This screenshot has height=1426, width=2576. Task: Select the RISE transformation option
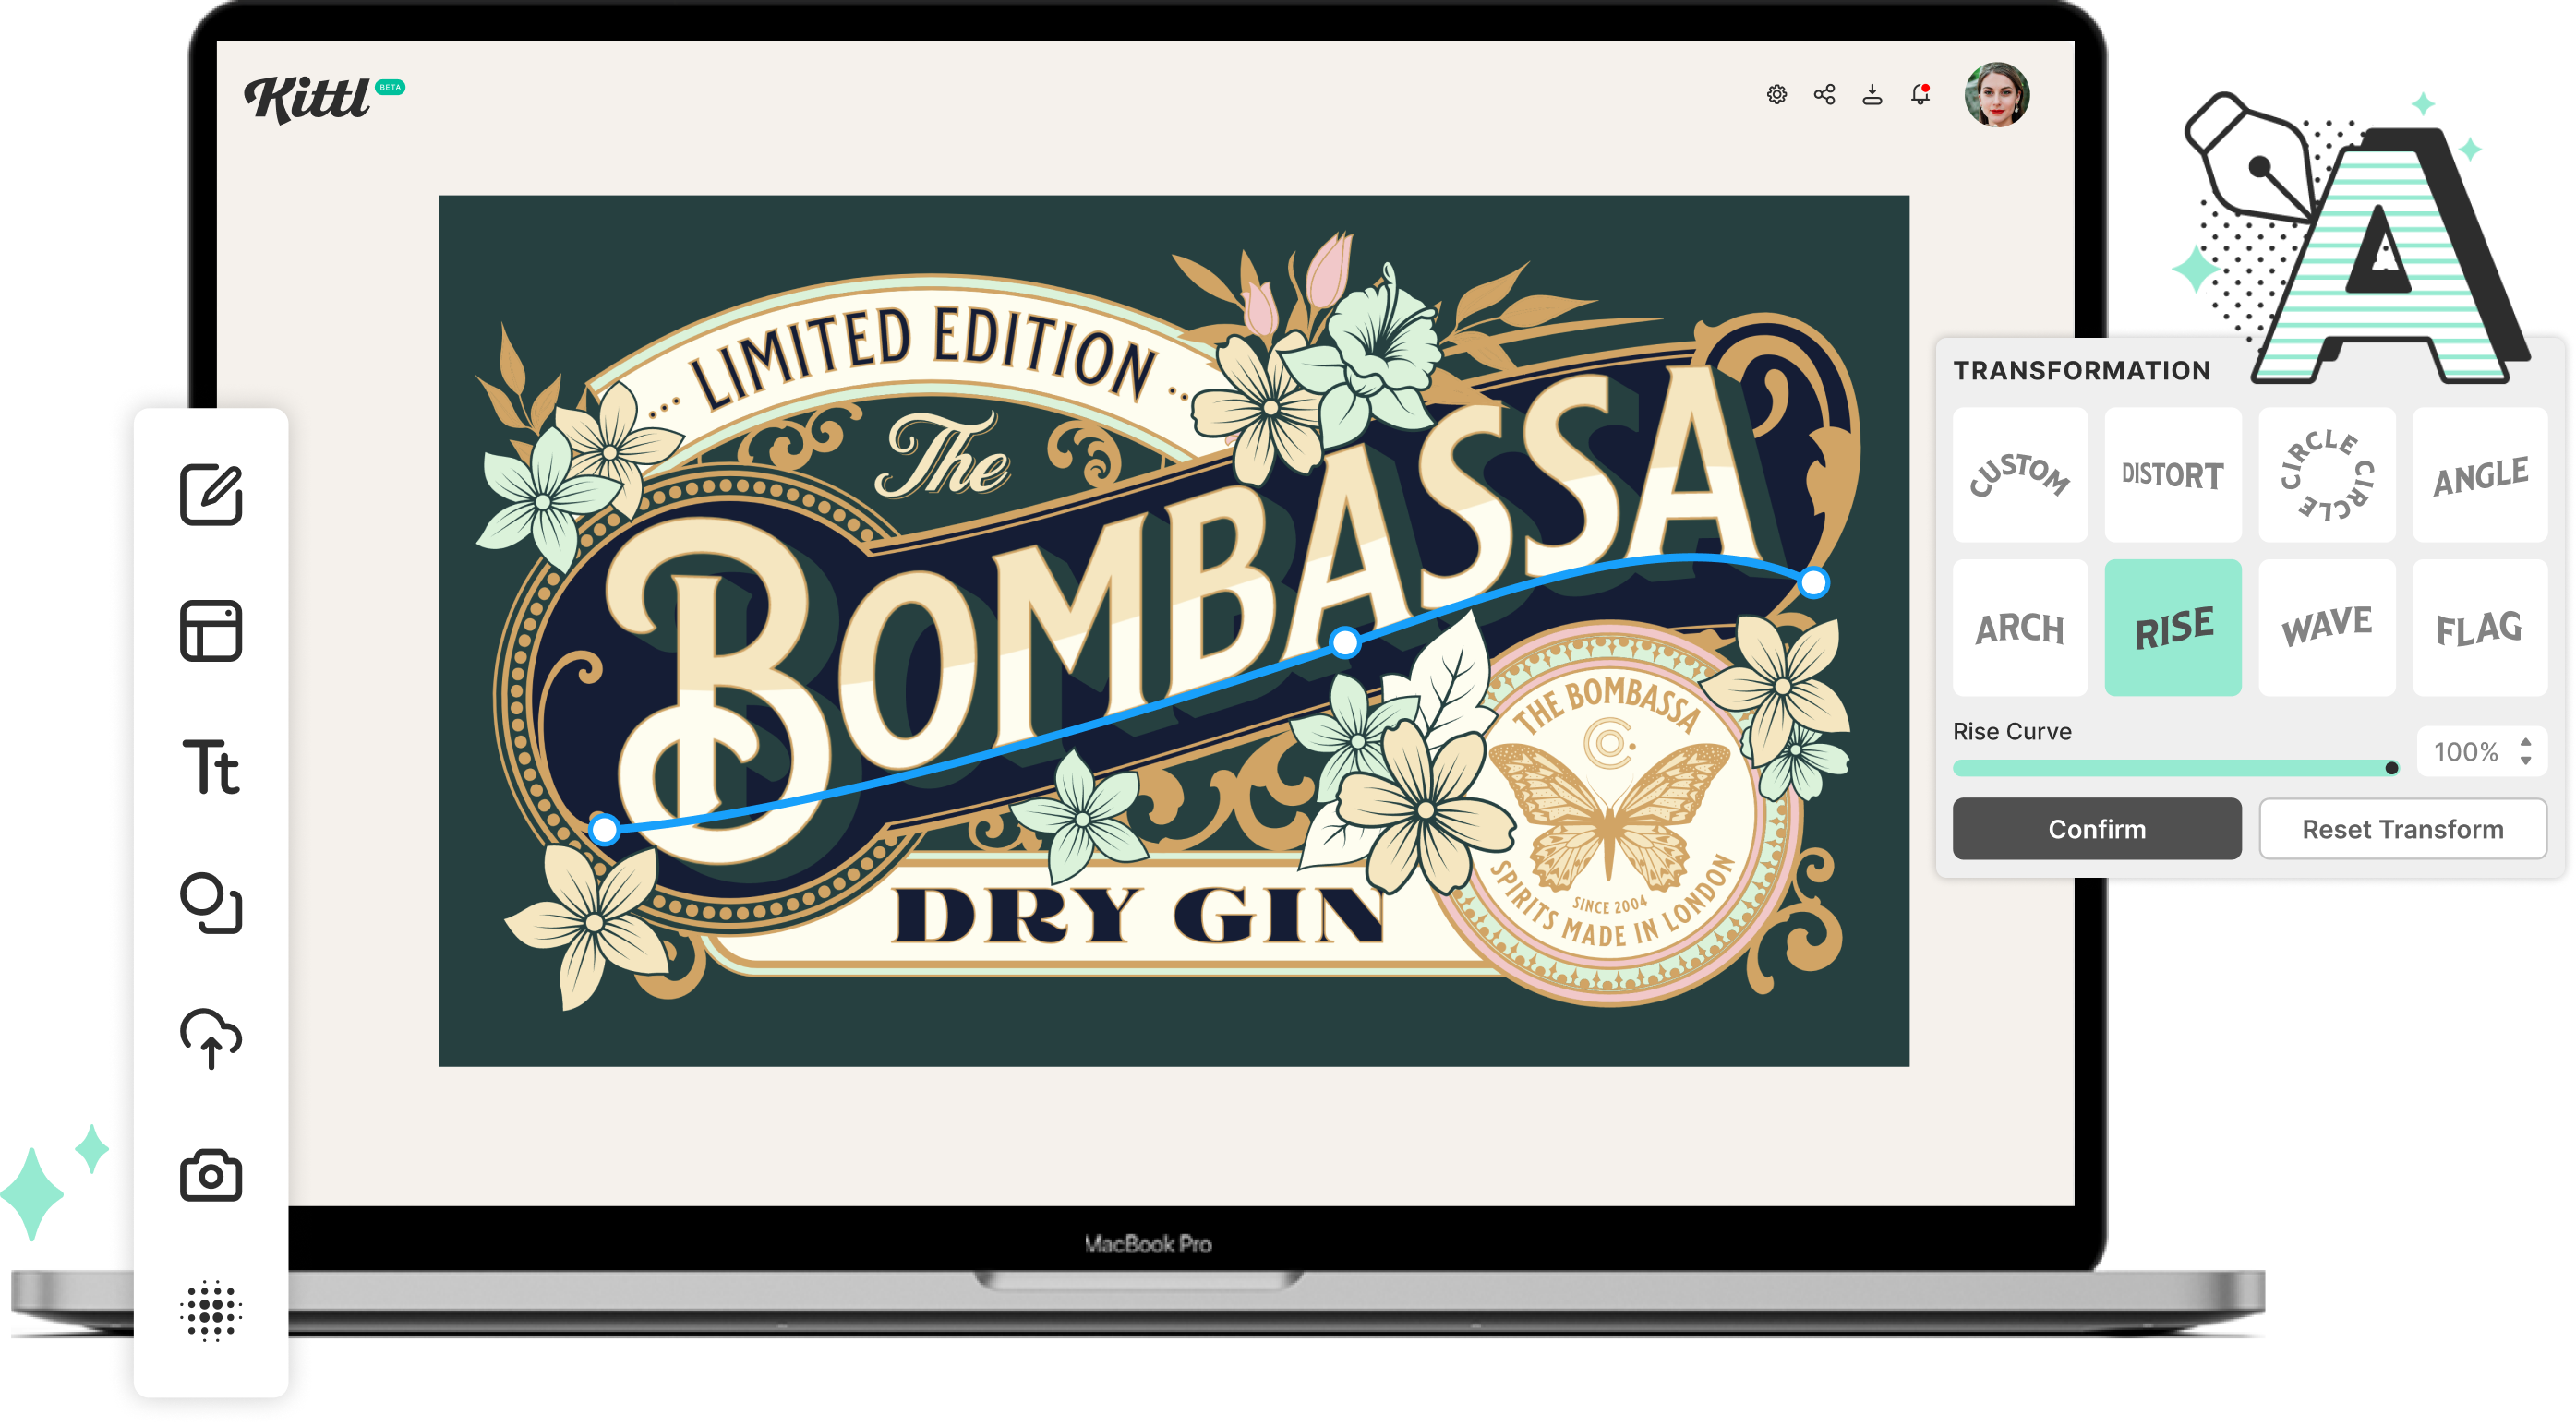tap(2169, 627)
